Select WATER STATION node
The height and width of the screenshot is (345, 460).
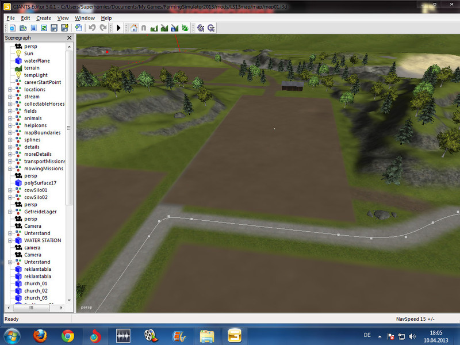coord(43,240)
